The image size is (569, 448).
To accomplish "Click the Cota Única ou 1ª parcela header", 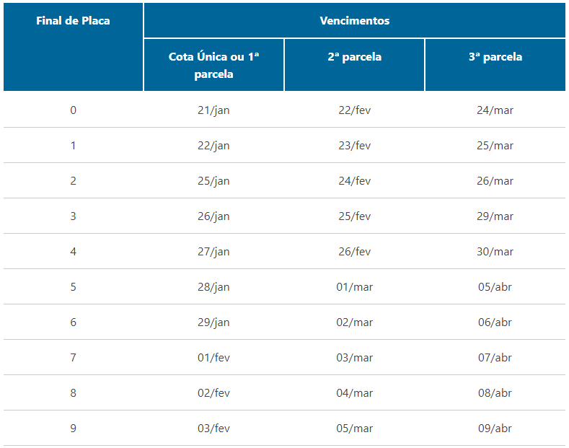I will point(213,65).
